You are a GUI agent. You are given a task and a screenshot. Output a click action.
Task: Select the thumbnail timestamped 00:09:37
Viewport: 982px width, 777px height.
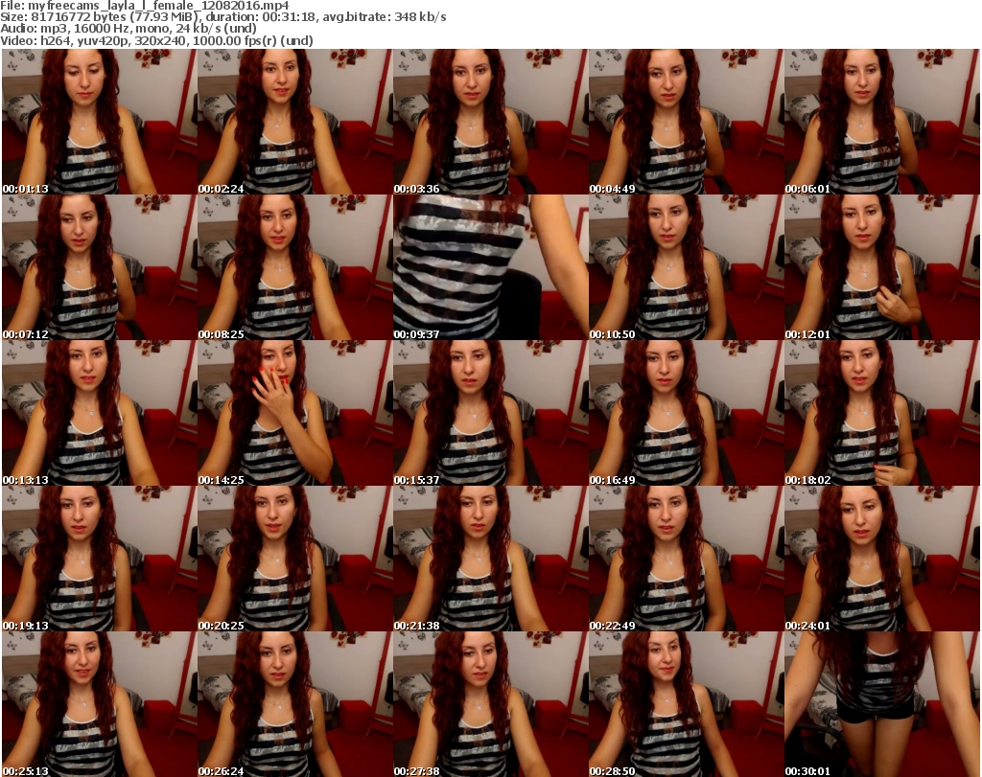[490, 267]
